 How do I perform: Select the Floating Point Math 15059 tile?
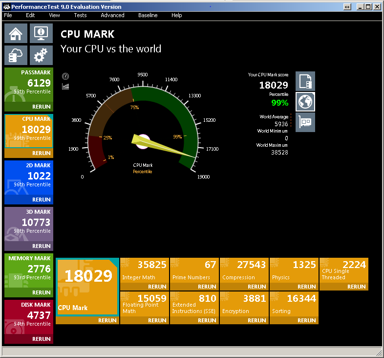point(145,304)
